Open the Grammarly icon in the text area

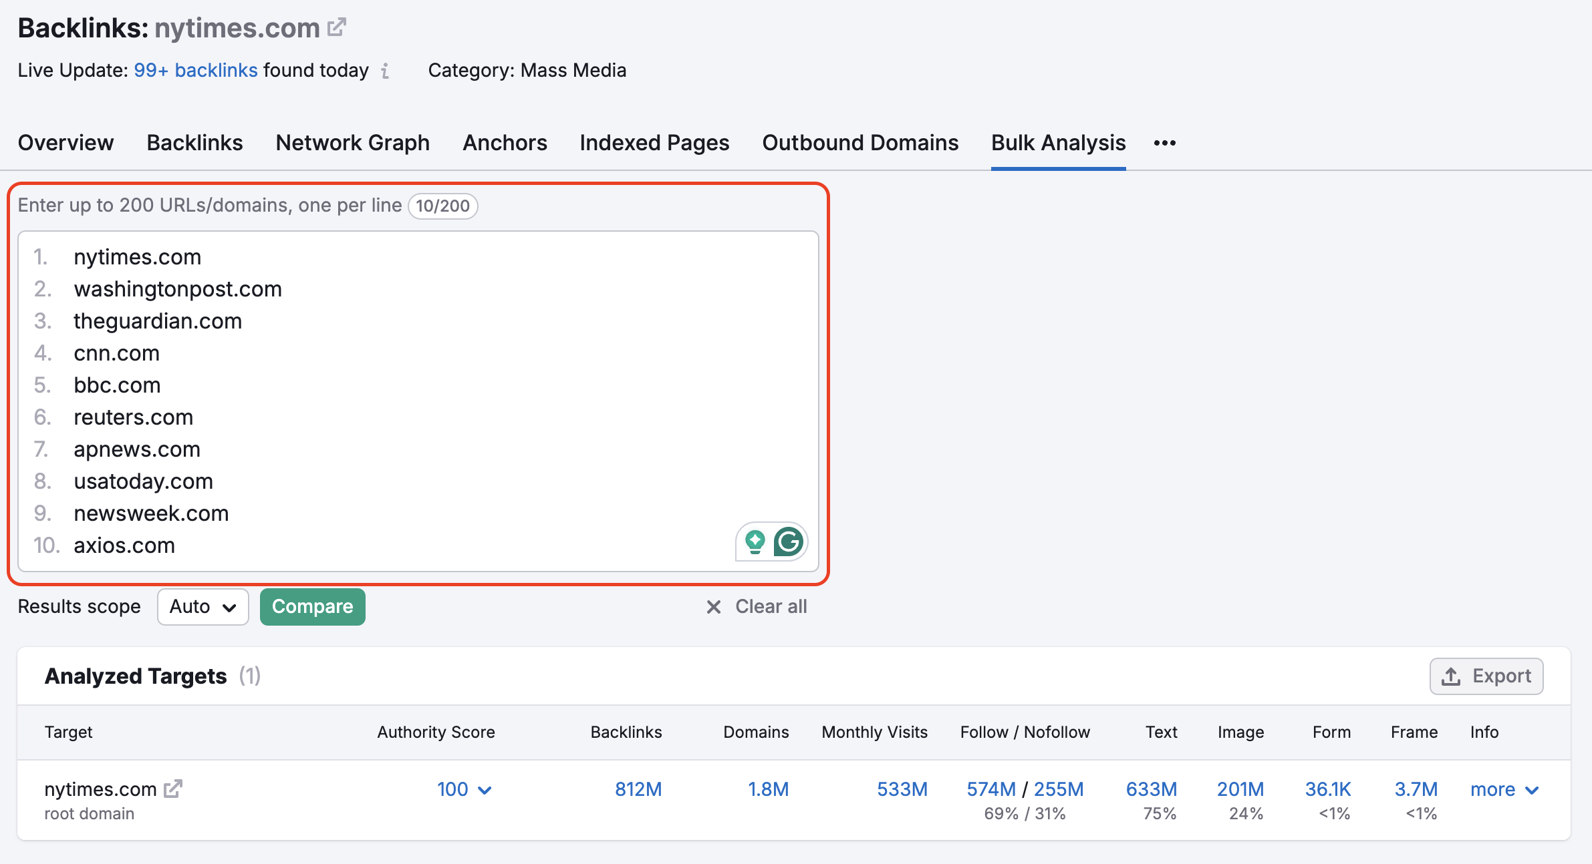point(789,542)
